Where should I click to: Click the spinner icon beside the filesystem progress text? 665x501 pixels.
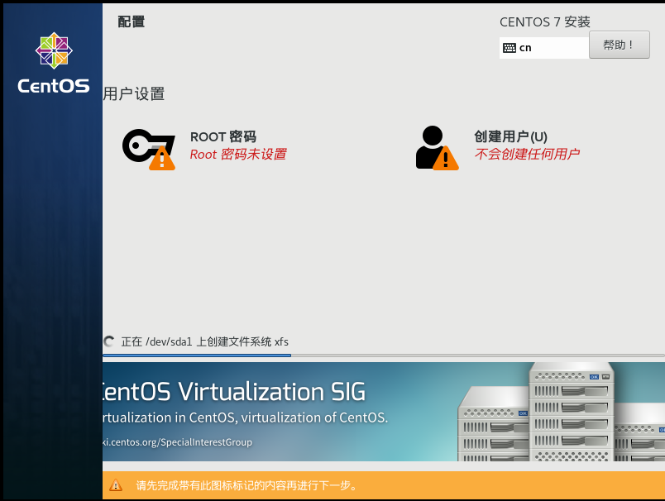tap(108, 341)
